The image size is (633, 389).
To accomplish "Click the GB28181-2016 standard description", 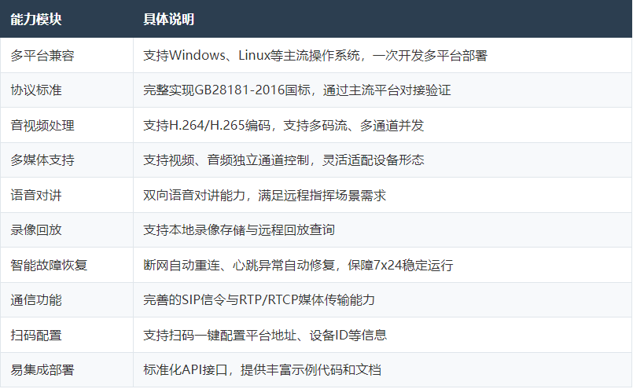I will (x=296, y=90).
